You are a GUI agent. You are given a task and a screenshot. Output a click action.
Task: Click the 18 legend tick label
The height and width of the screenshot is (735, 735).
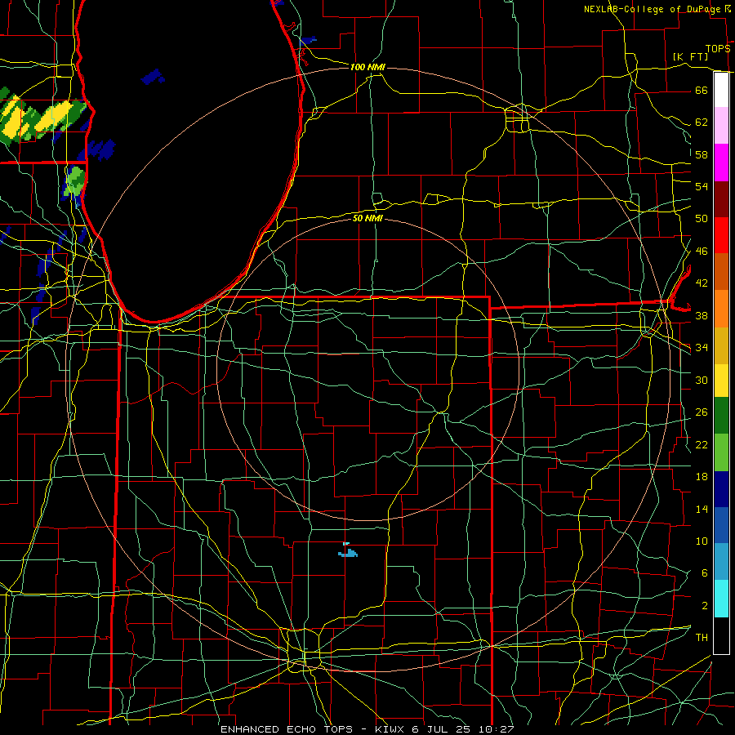click(x=702, y=477)
